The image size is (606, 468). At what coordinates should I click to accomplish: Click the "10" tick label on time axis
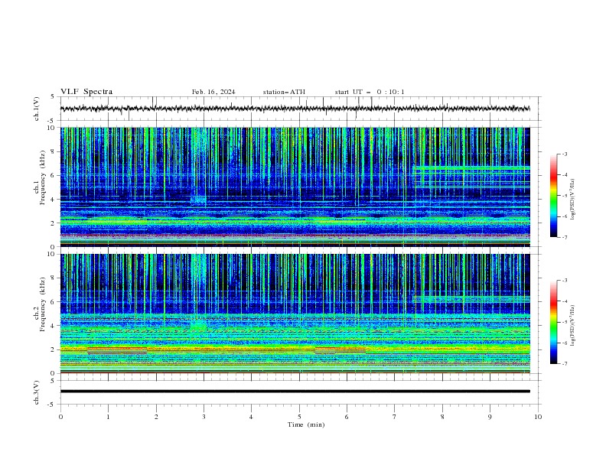[538, 417]
